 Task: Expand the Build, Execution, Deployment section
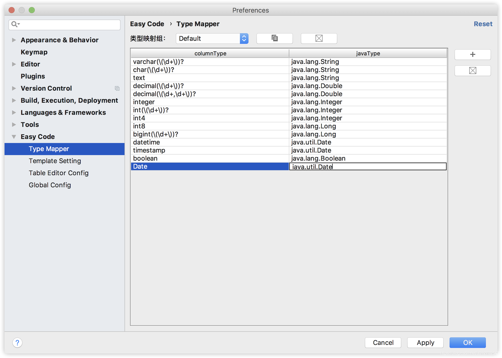(x=14, y=100)
